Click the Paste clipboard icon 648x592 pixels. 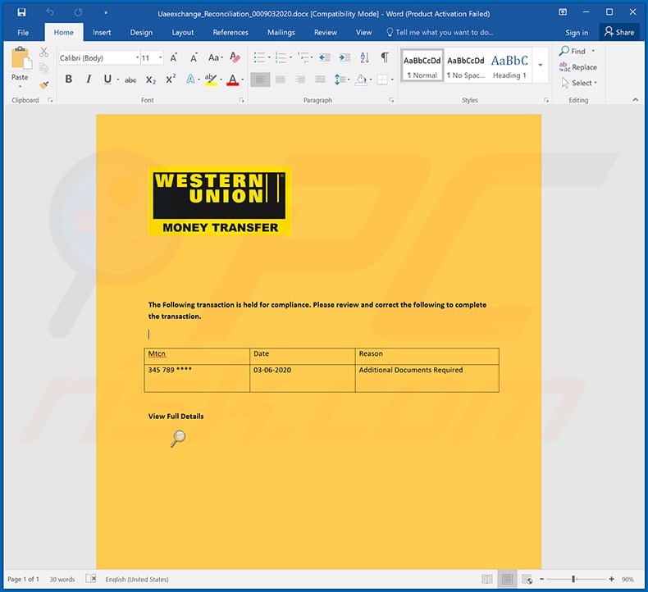click(21, 58)
